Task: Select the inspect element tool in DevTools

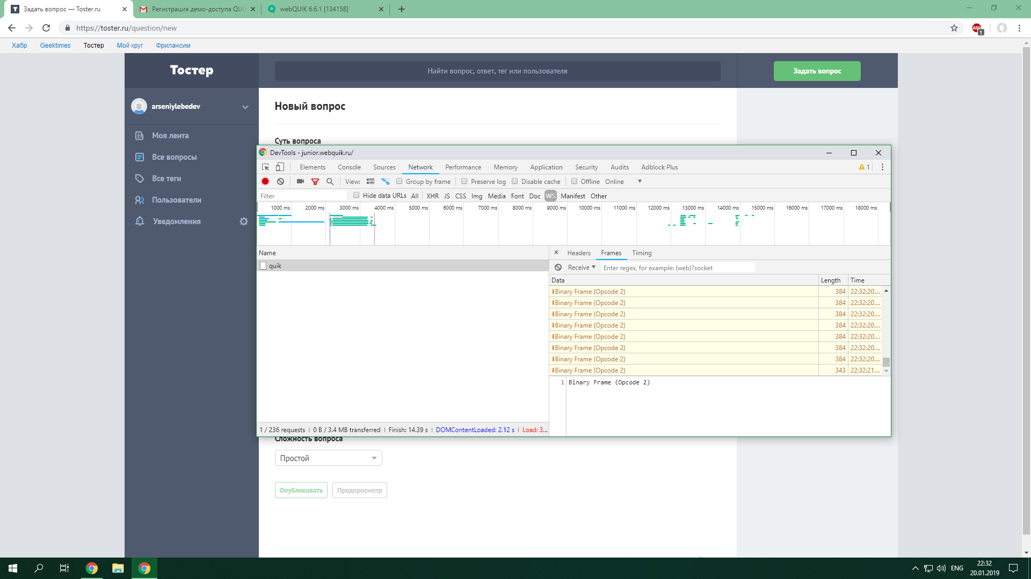Action: point(265,167)
